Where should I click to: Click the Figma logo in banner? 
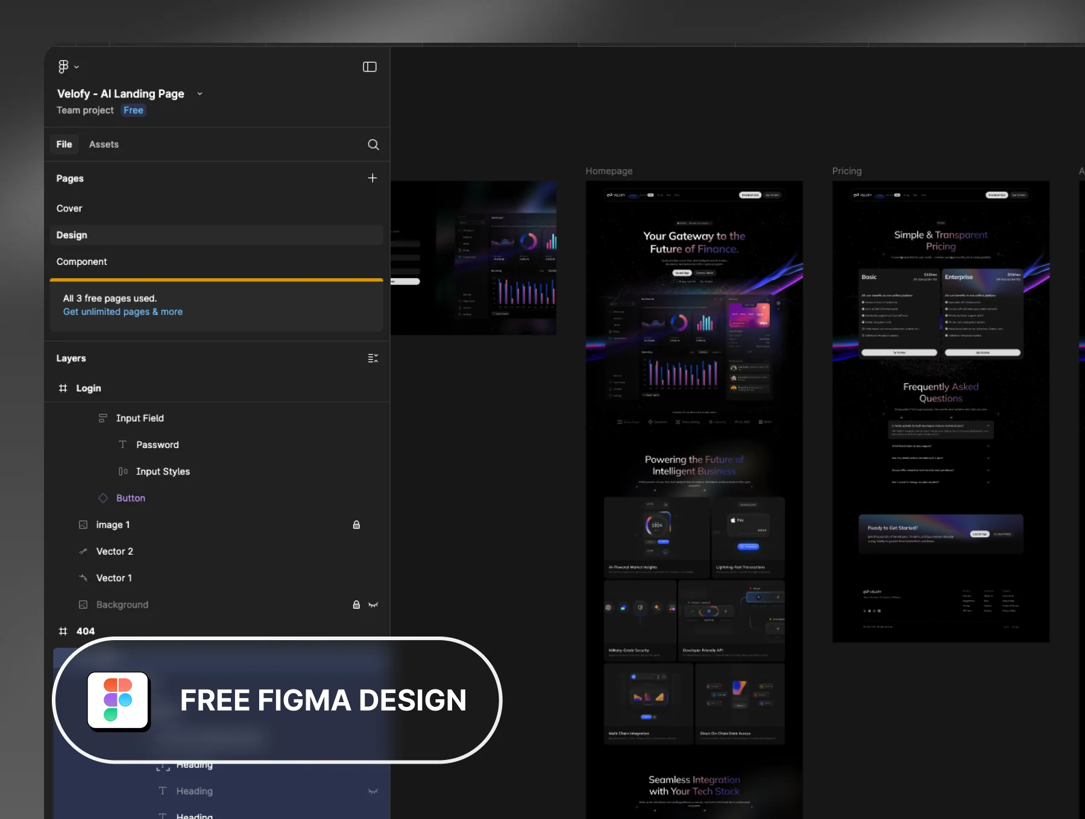click(x=118, y=700)
